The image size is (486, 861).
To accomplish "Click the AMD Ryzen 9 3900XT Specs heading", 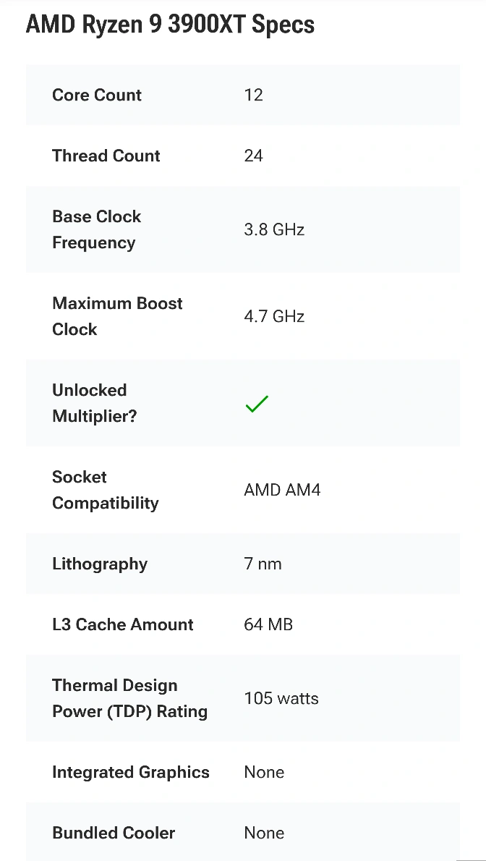I will (x=170, y=24).
